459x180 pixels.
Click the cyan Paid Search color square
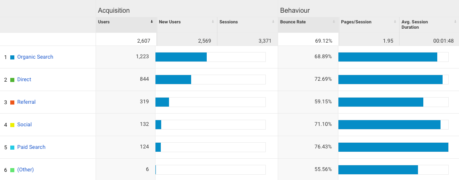pyautogui.click(x=12, y=148)
